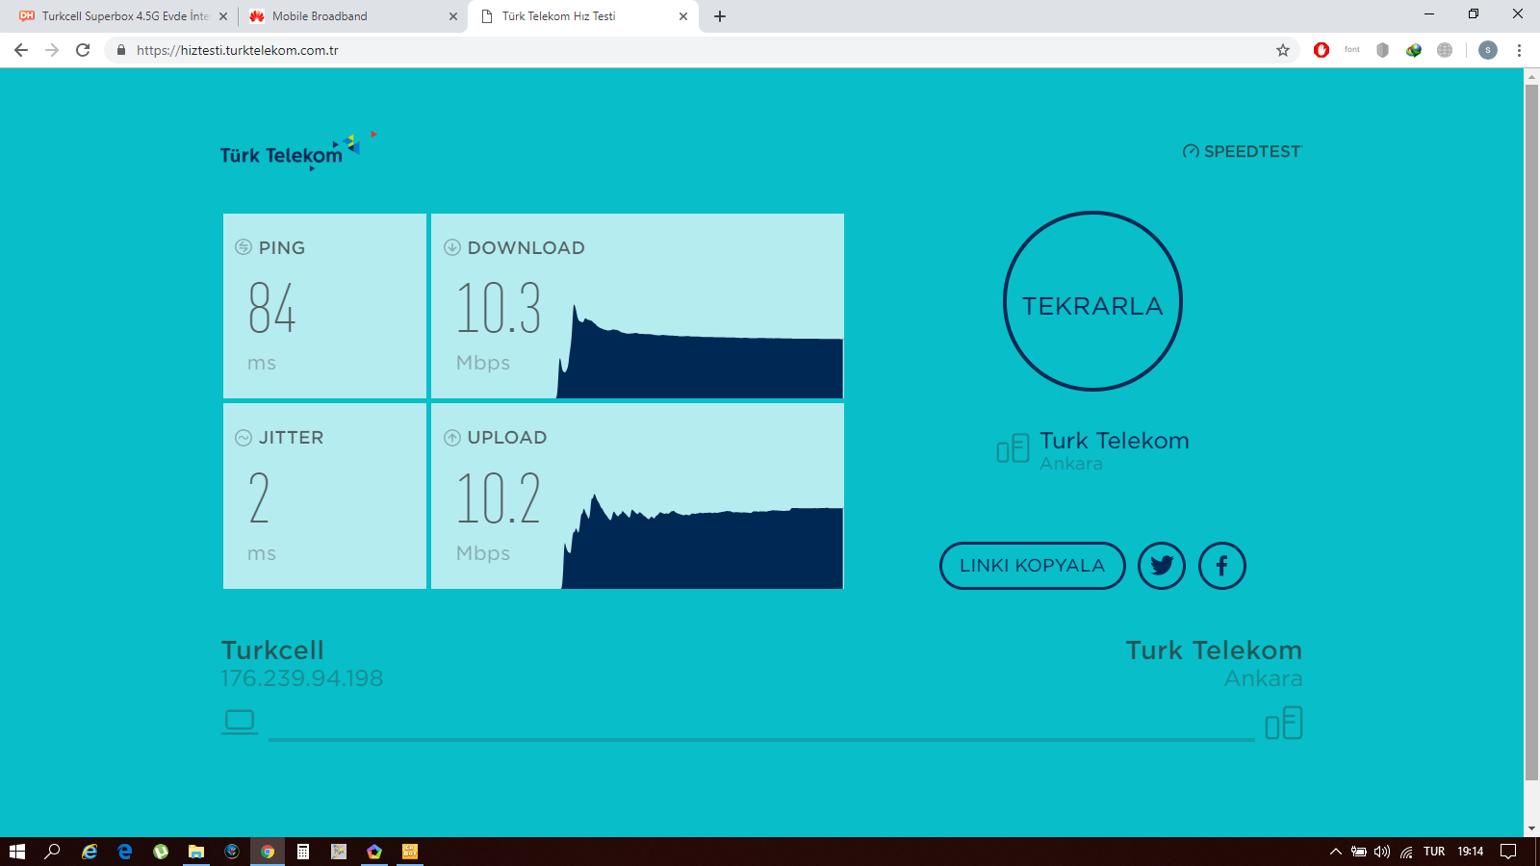Click the grey globe extension icon
1540x866 pixels.
click(1445, 50)
